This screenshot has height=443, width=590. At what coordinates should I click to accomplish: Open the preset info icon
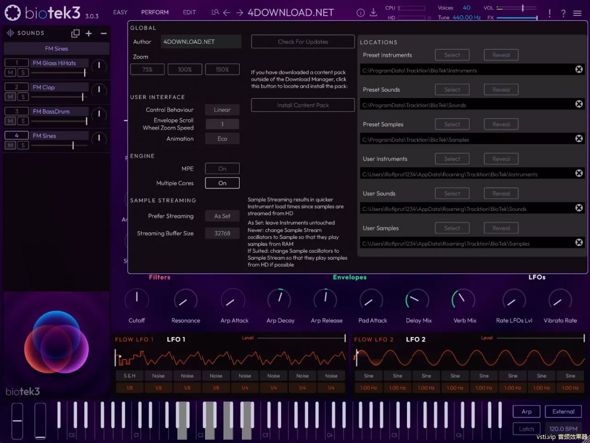(361, 13)
